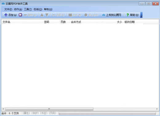Click the green question mark 帮助 button
Image resolution: width=160 pixels, height=116 pixels.
pyautogui.click(x=133, y=15)
